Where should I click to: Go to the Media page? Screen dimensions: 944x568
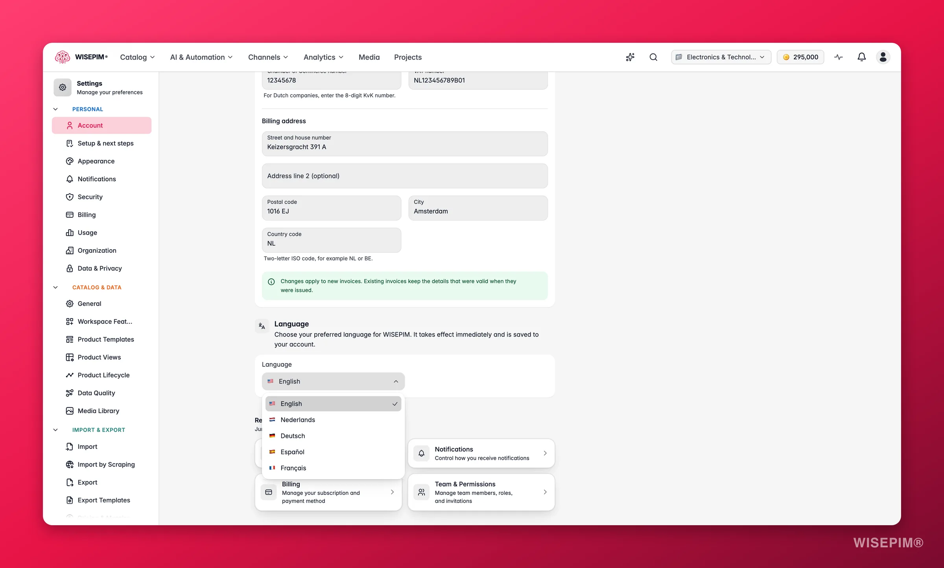pos(369,57)
